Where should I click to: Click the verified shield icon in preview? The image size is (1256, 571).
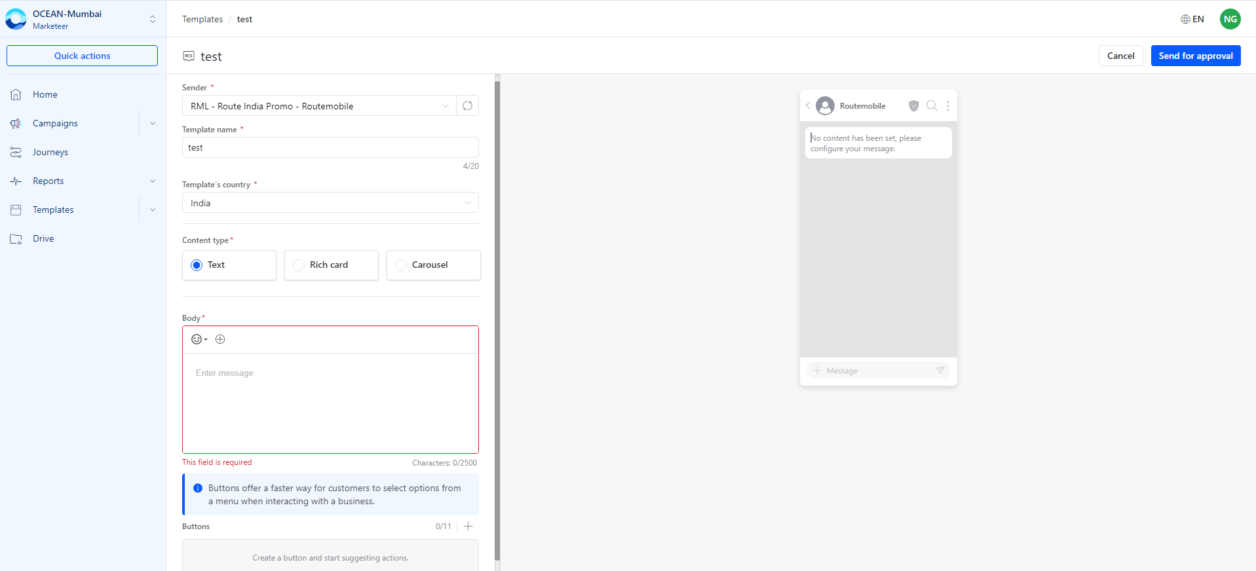point(914,105)
